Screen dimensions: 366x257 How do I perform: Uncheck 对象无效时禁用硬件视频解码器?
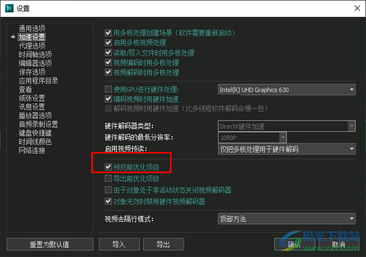click(108, 201)
